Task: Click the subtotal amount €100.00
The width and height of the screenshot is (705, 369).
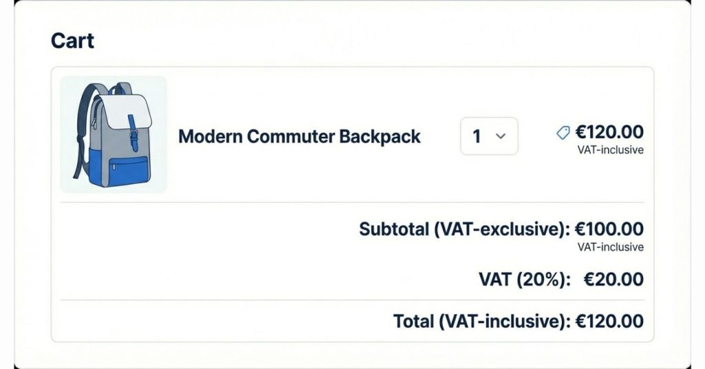Action: pyautogui.click(x=610, y=229)
